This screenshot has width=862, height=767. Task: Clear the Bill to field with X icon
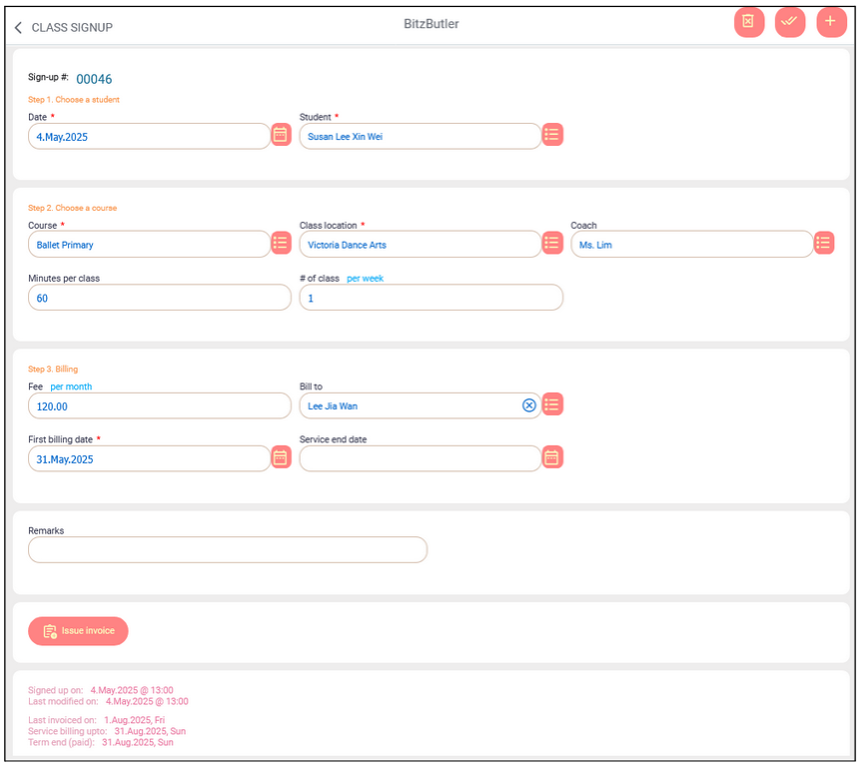point(529,405)
